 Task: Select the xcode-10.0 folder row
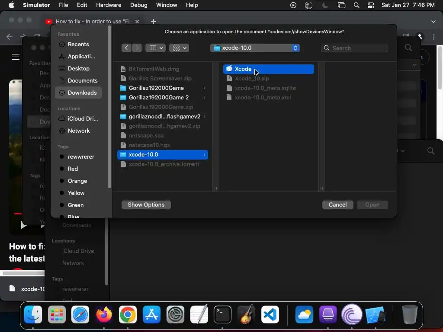[x=163, y=155]
